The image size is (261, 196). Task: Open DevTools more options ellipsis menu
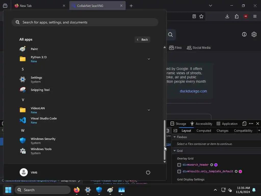[251, 124]
